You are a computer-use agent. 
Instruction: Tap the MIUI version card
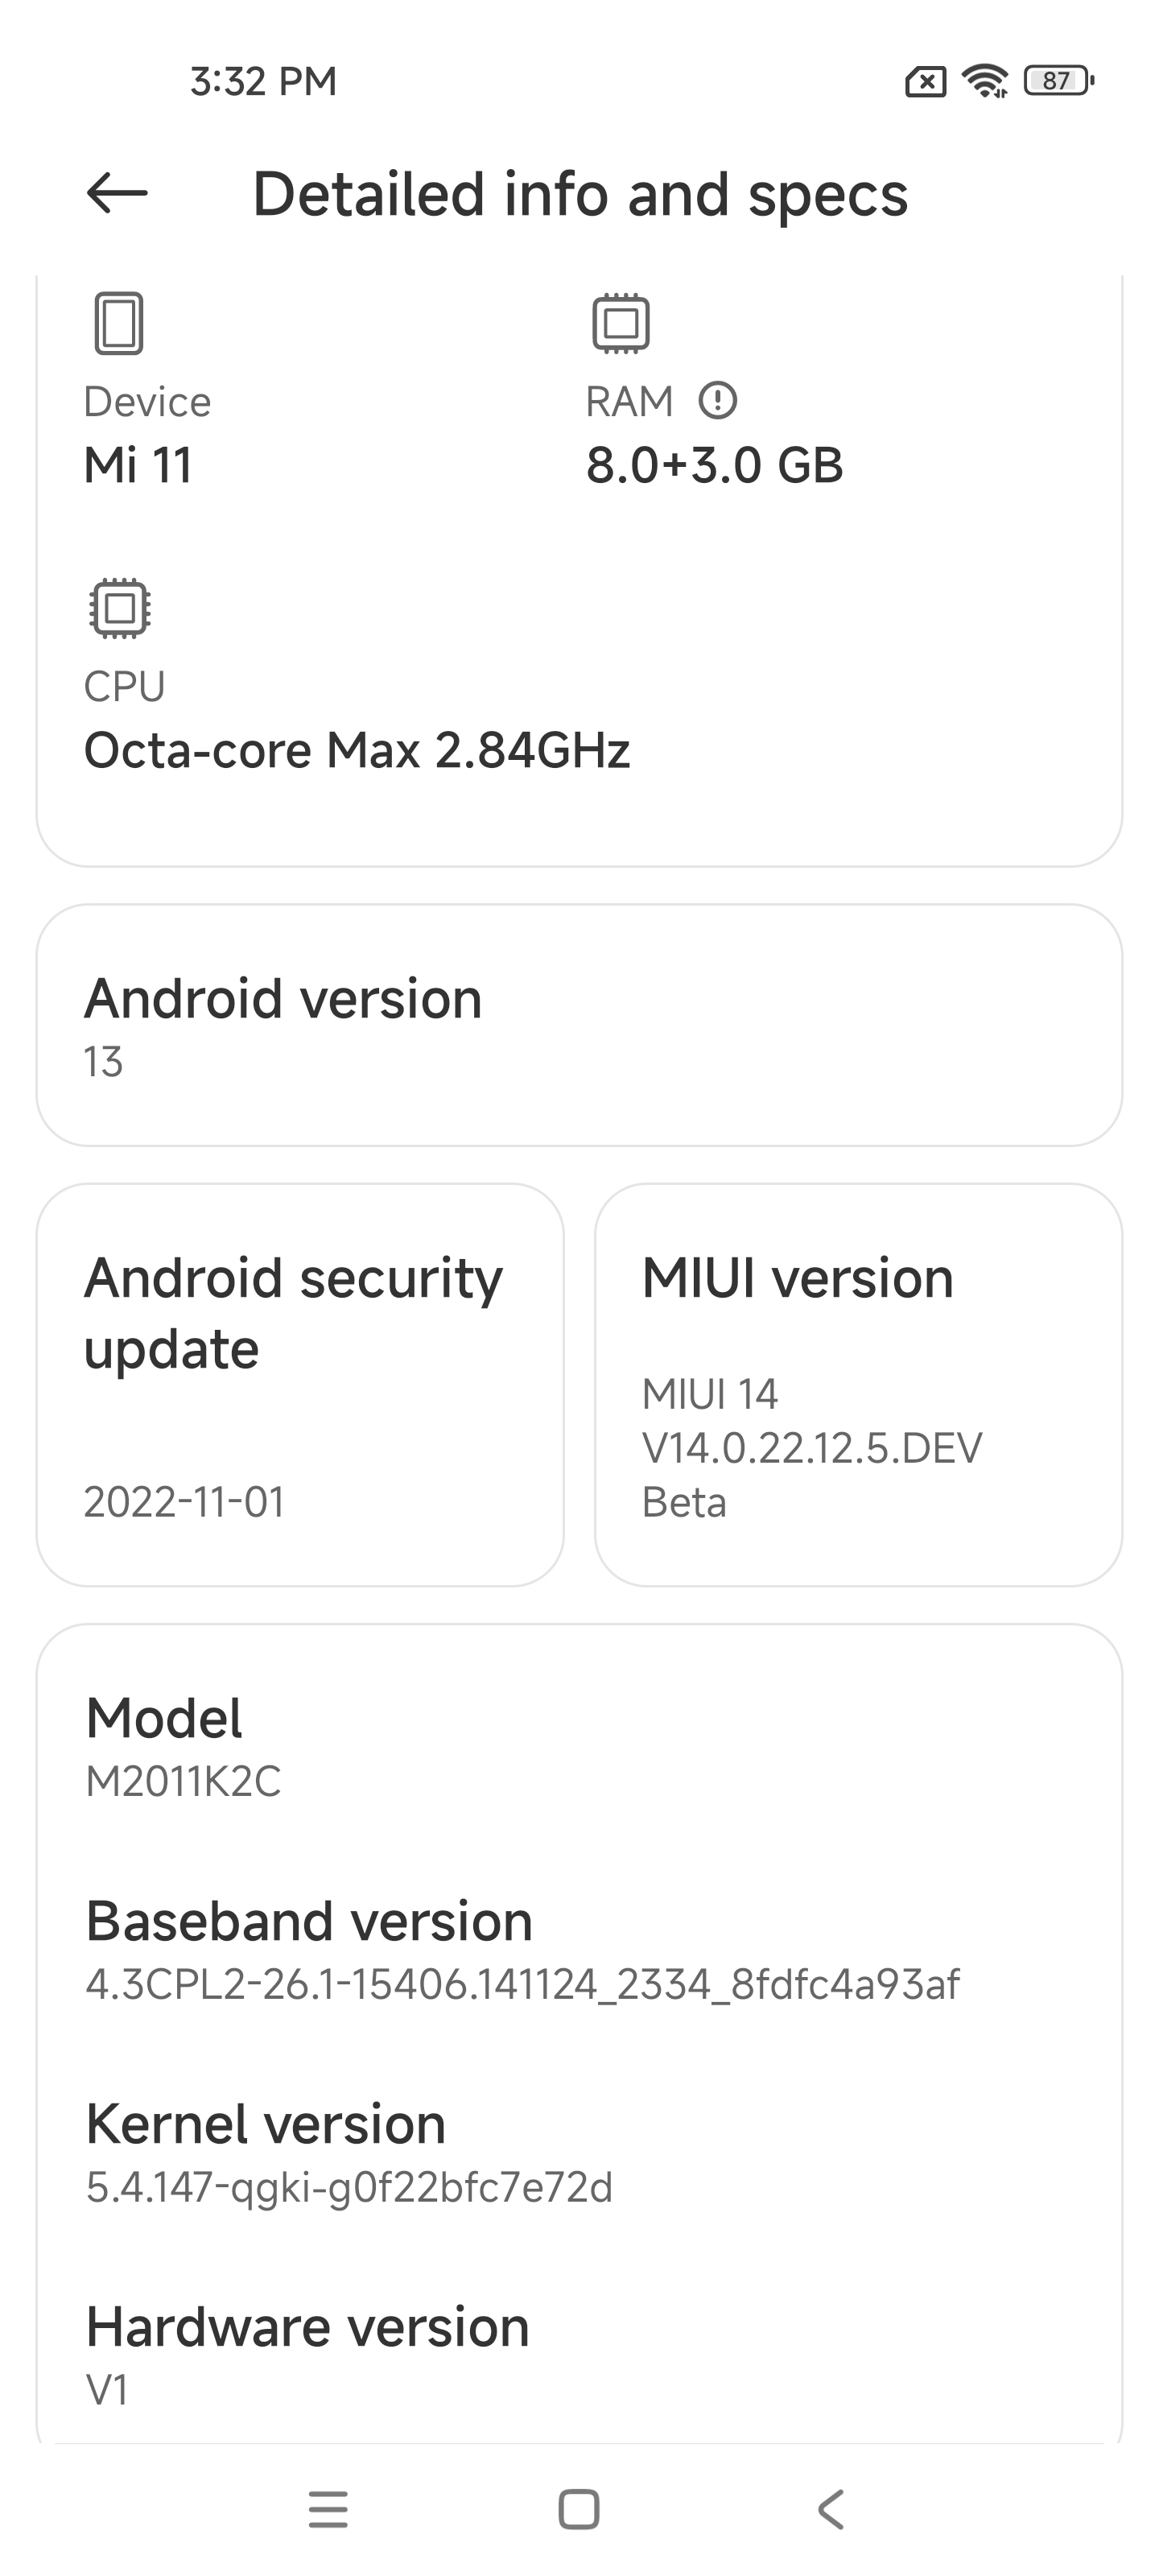[858, 1385]
